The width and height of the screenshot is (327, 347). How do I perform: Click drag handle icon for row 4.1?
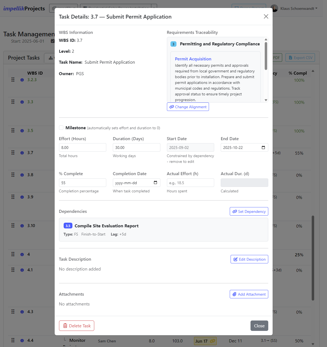pyautogui.click(x=13, y=270)
